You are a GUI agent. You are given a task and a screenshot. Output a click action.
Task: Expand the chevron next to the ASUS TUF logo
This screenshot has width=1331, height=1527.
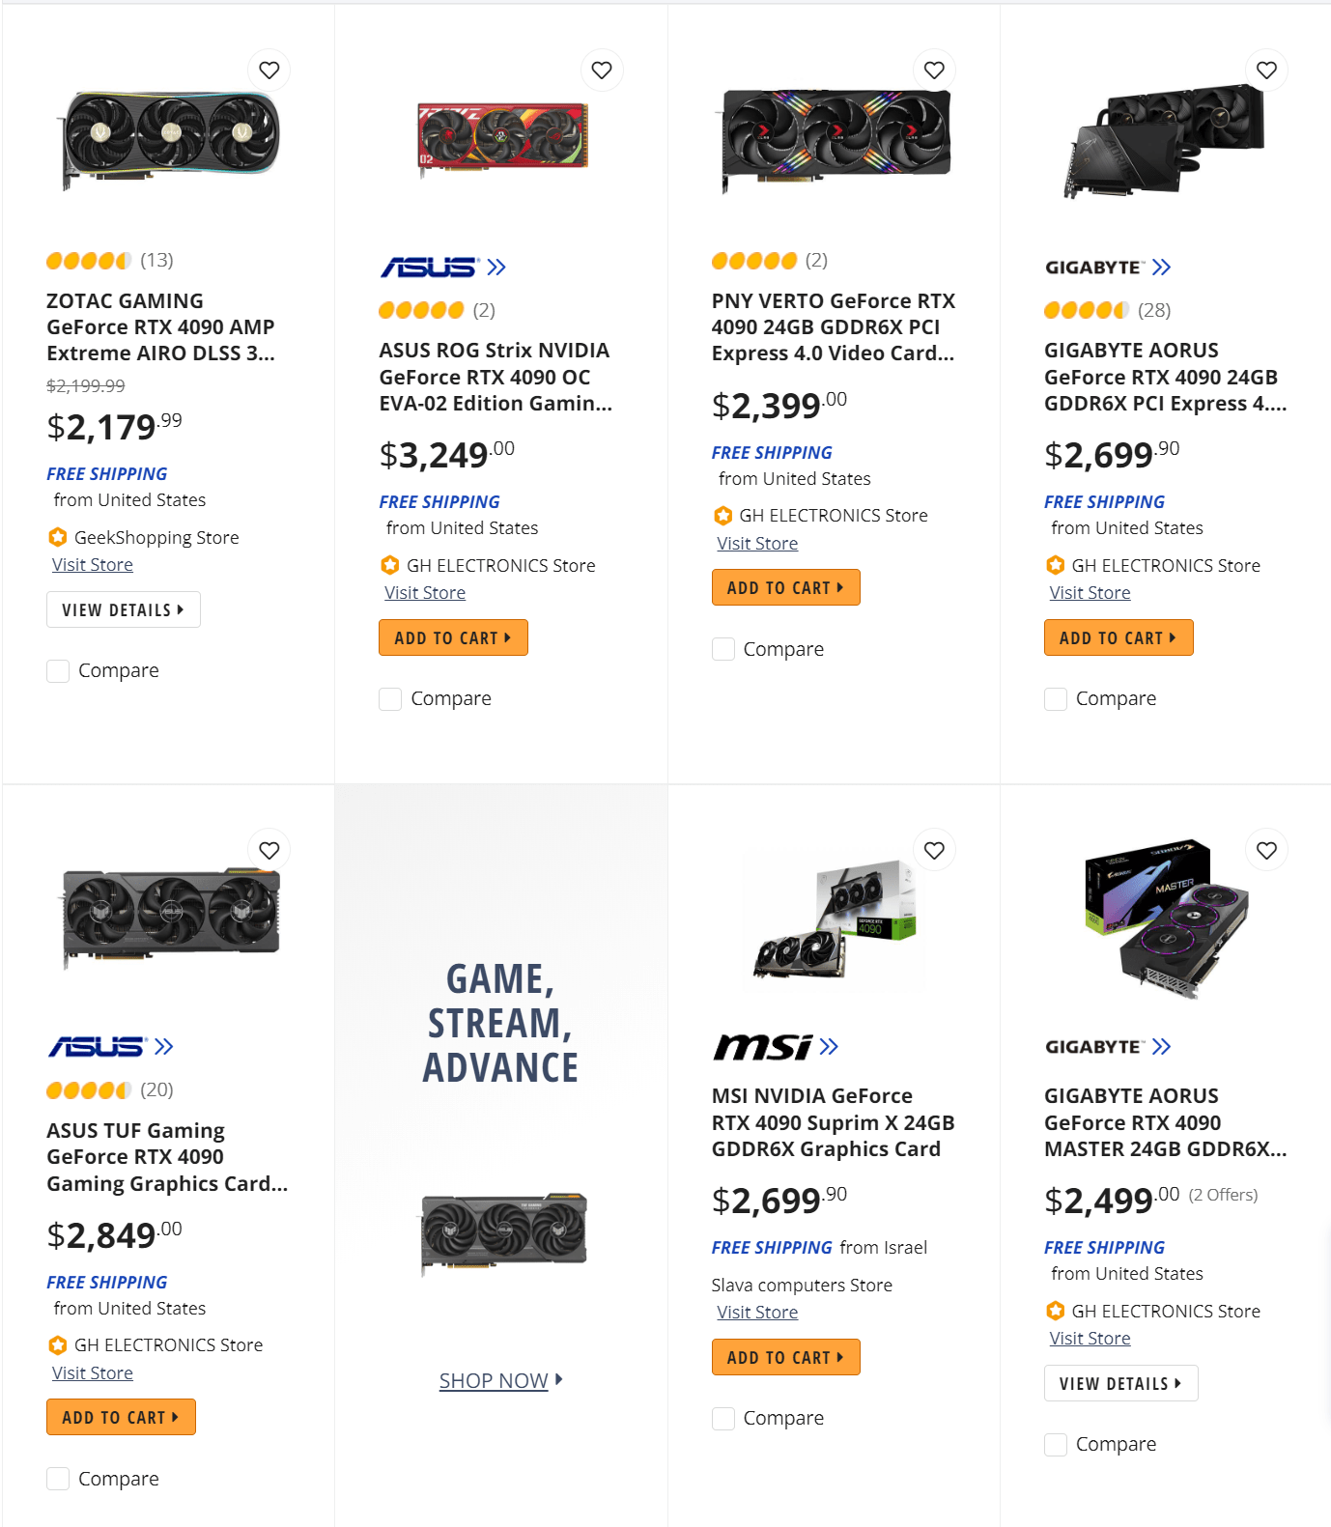click(x=164, y=1046)
